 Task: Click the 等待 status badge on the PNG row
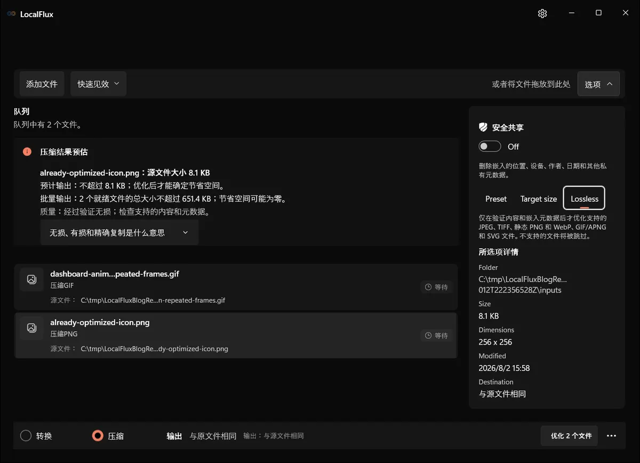[x=436, y=336]
